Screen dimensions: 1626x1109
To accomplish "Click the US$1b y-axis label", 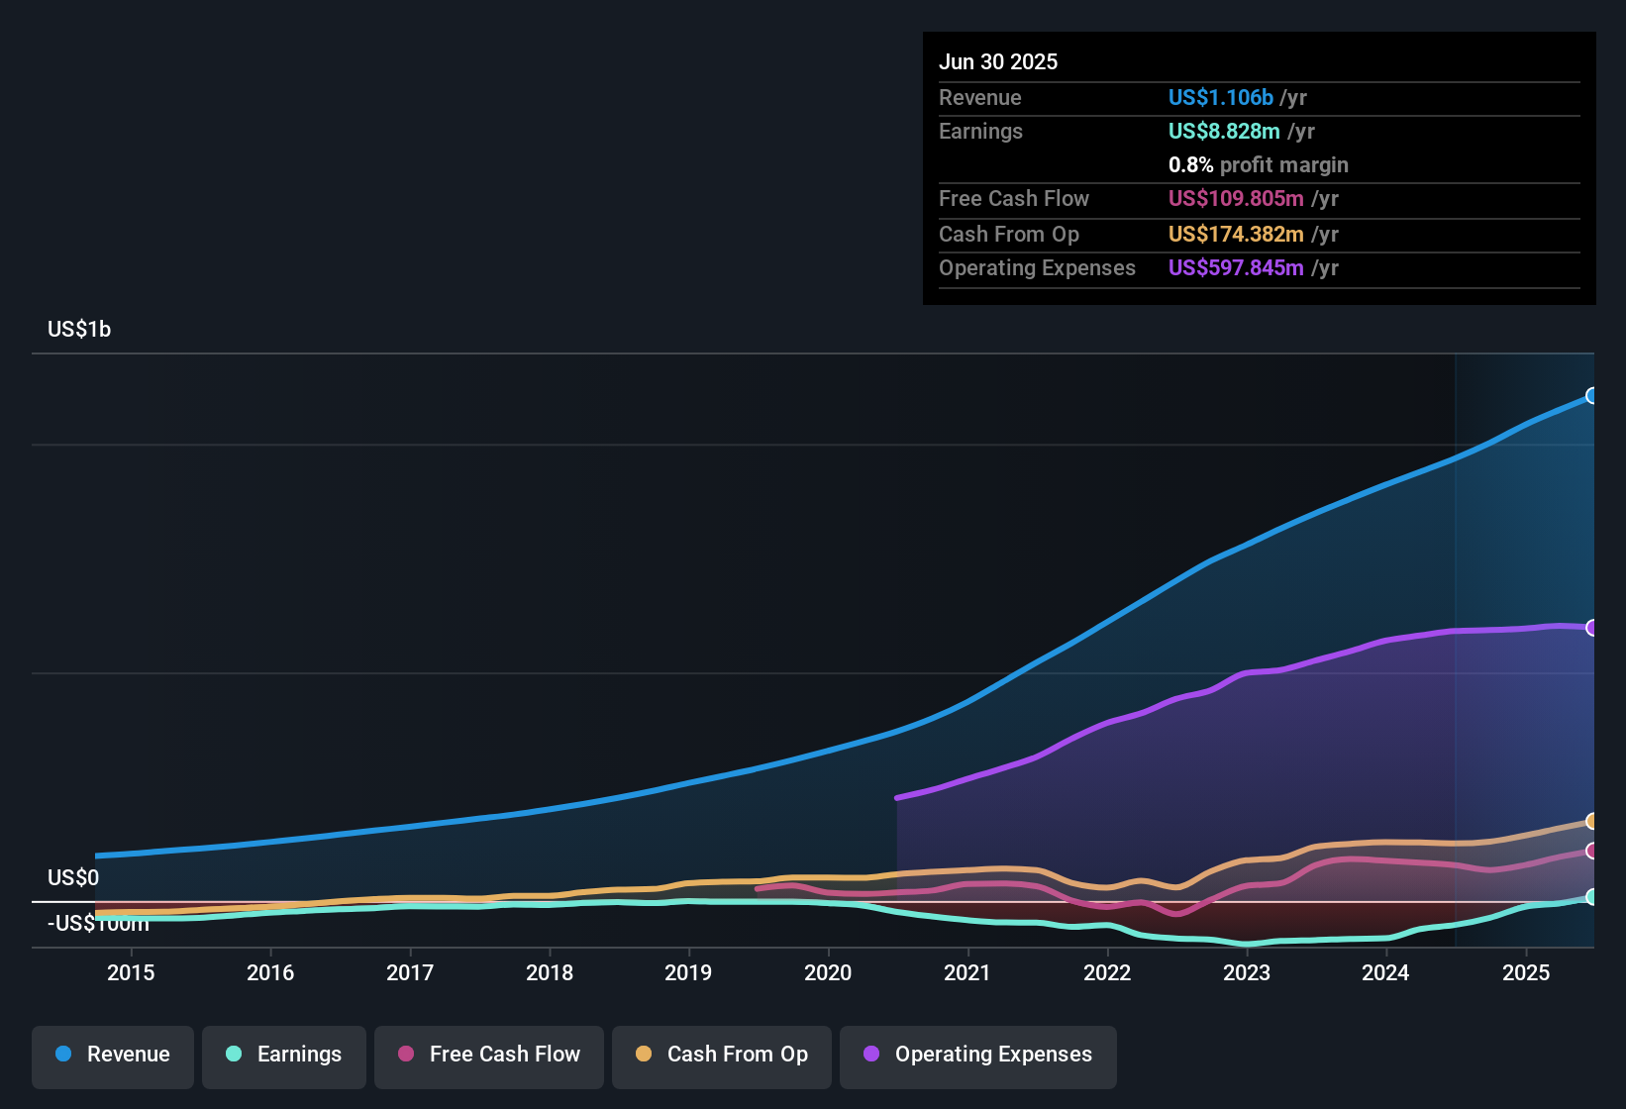I will pyautogui.click(x=79, y=329).
